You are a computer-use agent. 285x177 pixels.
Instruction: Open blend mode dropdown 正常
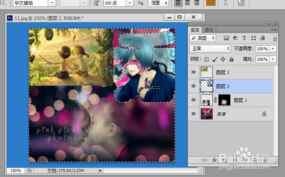(x=210, y=48)
